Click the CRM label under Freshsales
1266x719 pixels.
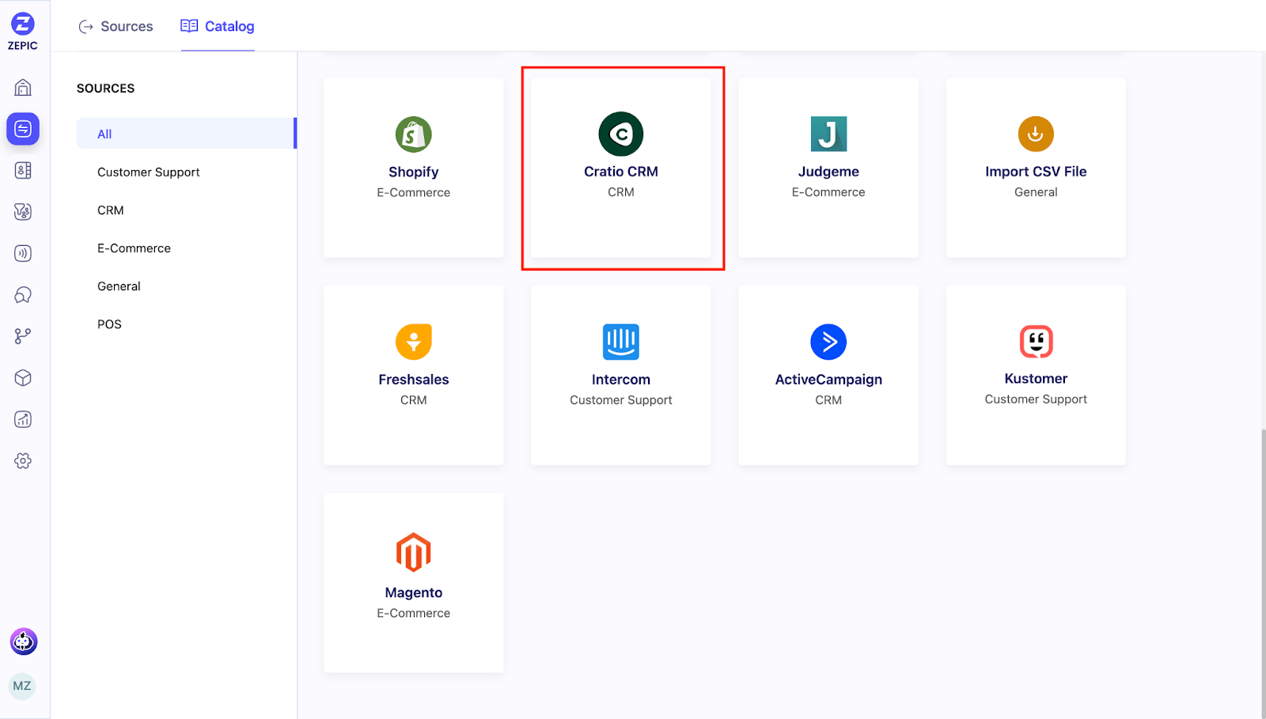tap(413, 399)
